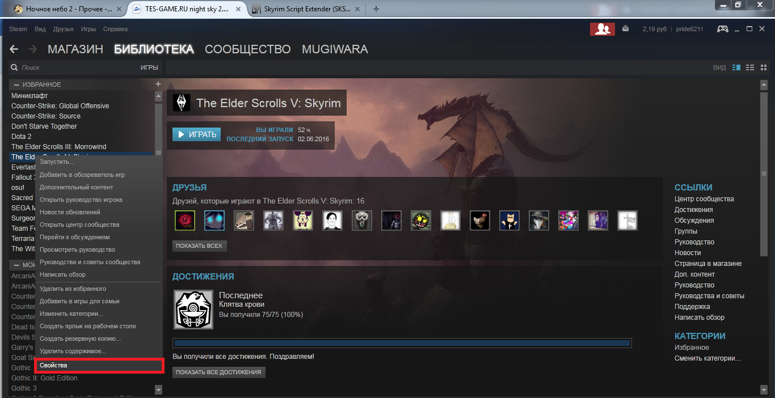Collapse the second game category section
Image resolution: width=775 pixels, height=398 pixels.
click(x=16, y=265)
